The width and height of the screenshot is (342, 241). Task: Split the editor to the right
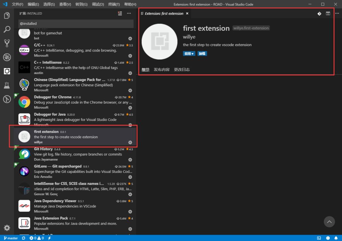pyautogui.click(x=328, y=14)
